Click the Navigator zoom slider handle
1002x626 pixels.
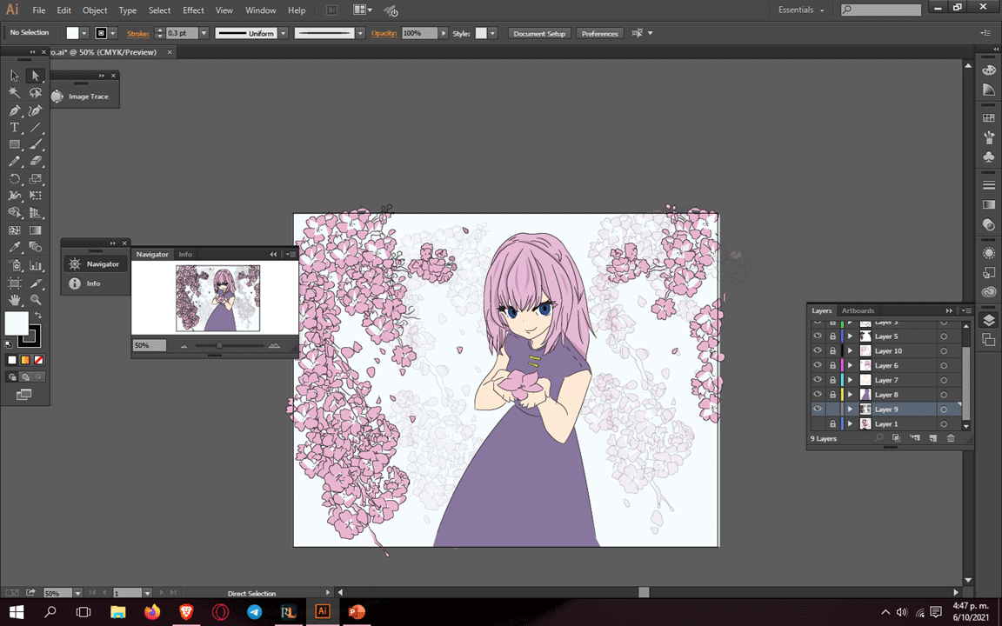tap(219, 345)
